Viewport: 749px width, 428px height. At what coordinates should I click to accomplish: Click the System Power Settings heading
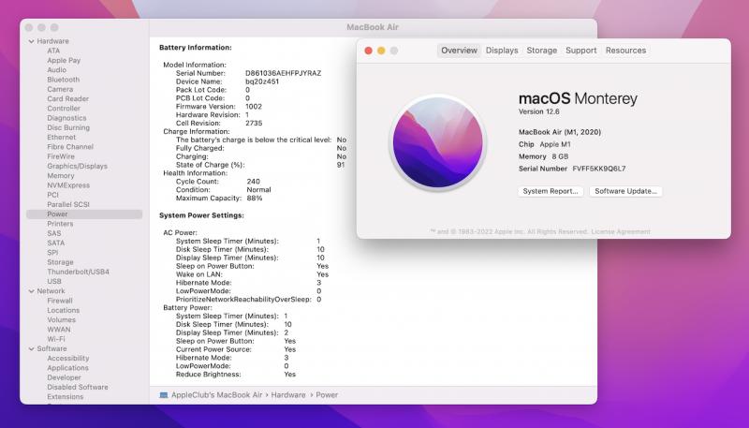click(201, 215)
